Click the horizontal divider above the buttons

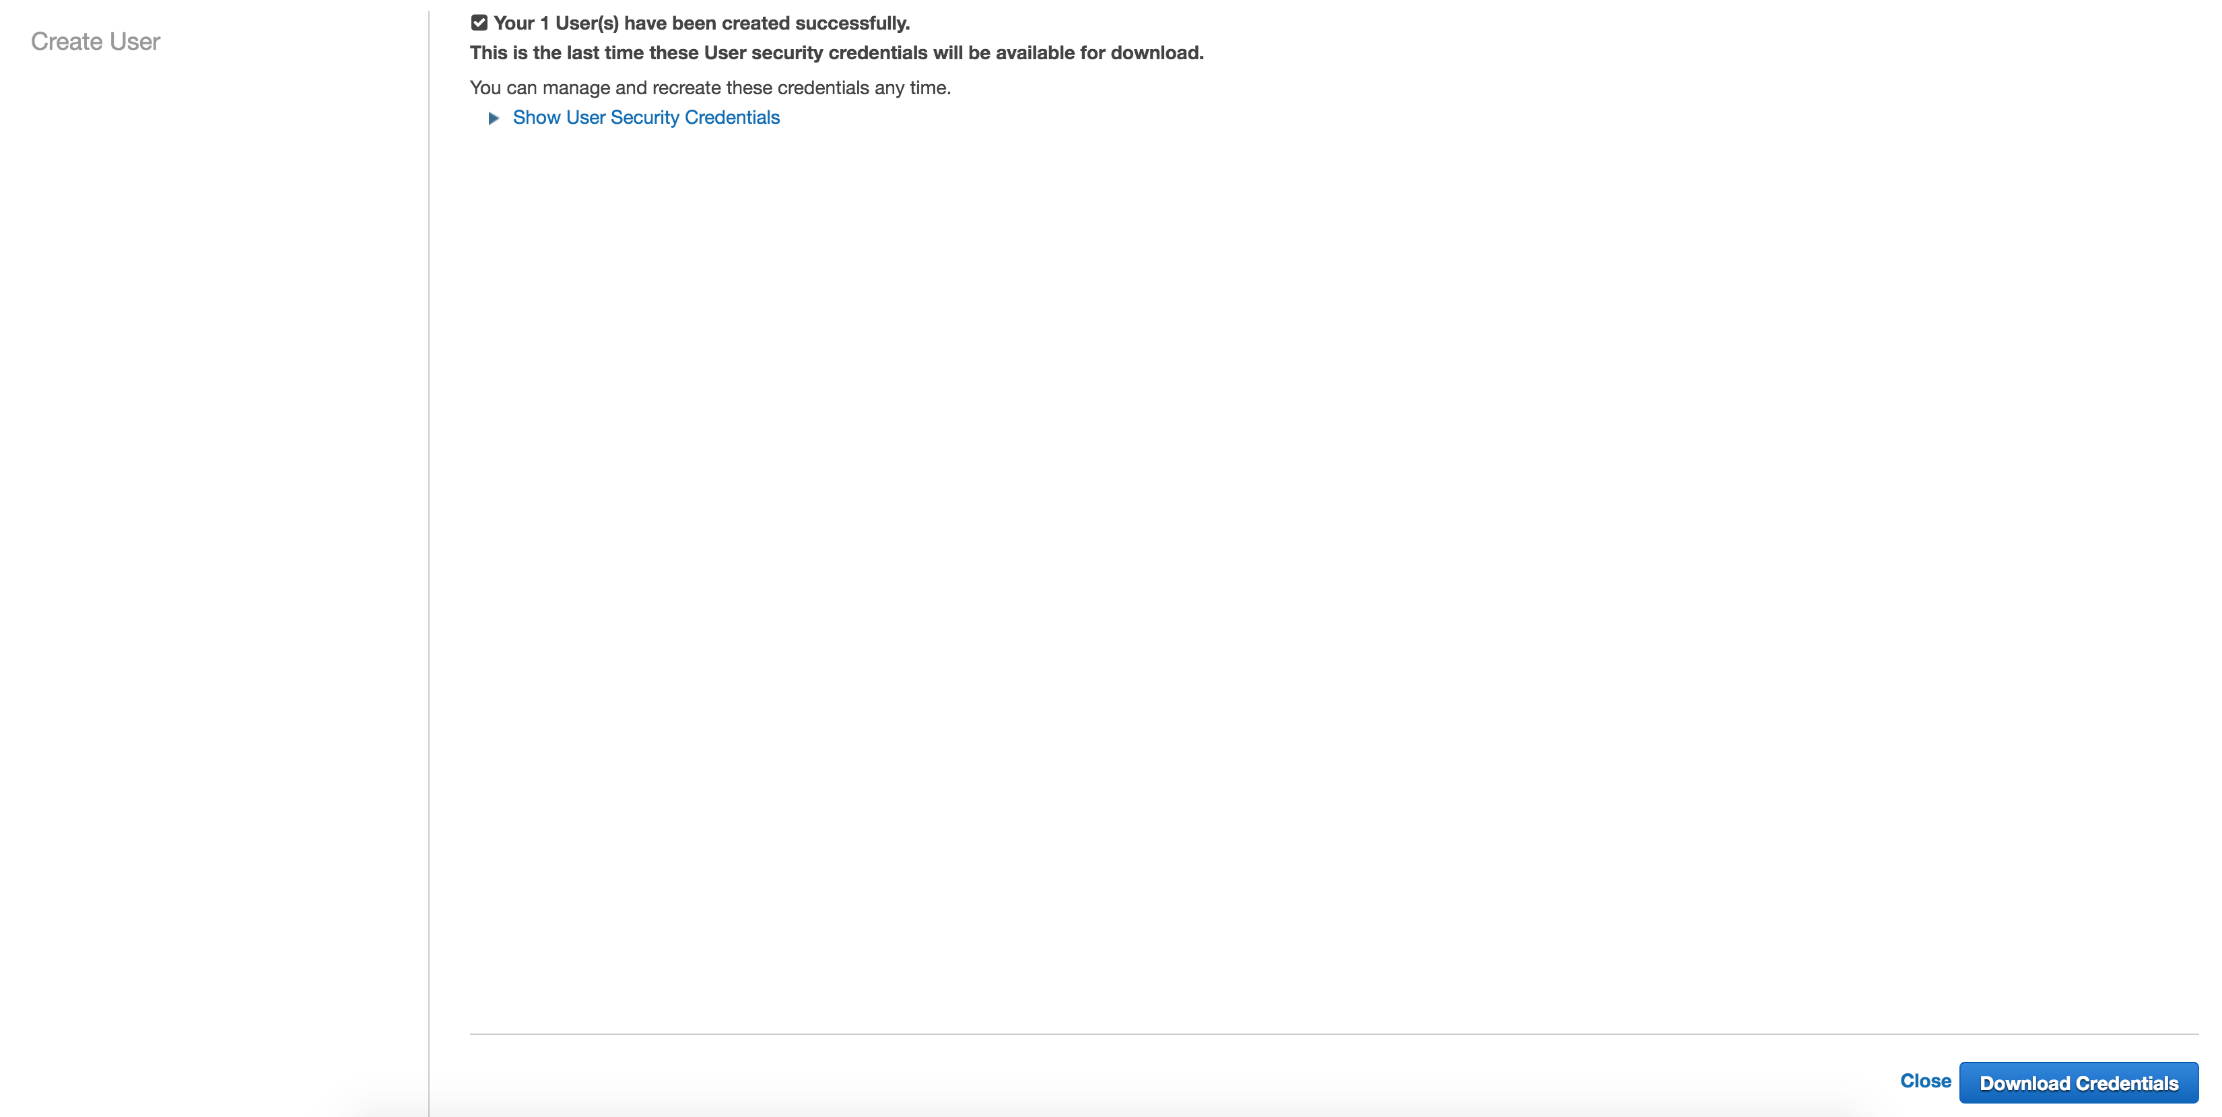(x=1333, y=1034)
